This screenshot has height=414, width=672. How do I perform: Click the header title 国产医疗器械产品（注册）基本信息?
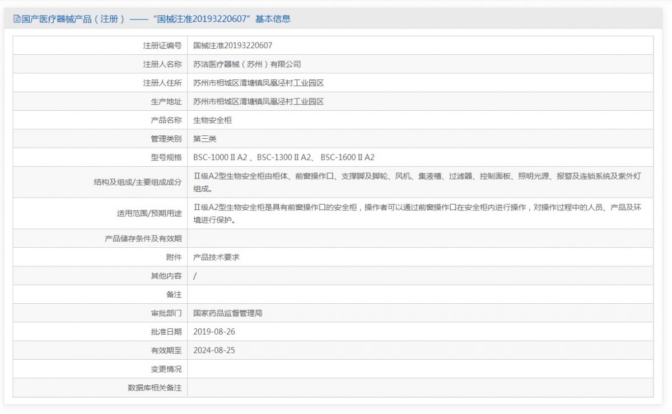pos(156,18)
